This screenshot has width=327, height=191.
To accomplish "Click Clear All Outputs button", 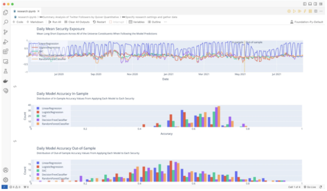I will tap(77, 22).
